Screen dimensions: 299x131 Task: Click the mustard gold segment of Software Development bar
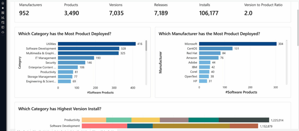191,126
